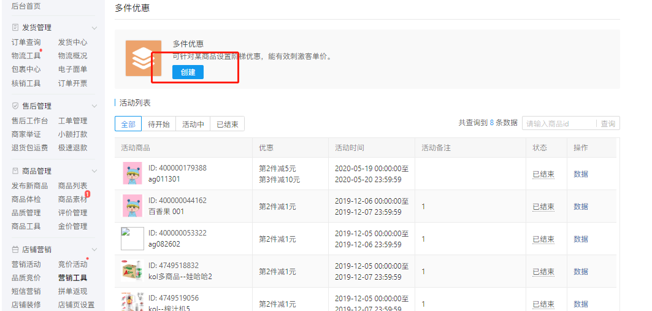Open product thumbnail for ag011301
Screen dimensions: 652x311
tap(132, 174)
